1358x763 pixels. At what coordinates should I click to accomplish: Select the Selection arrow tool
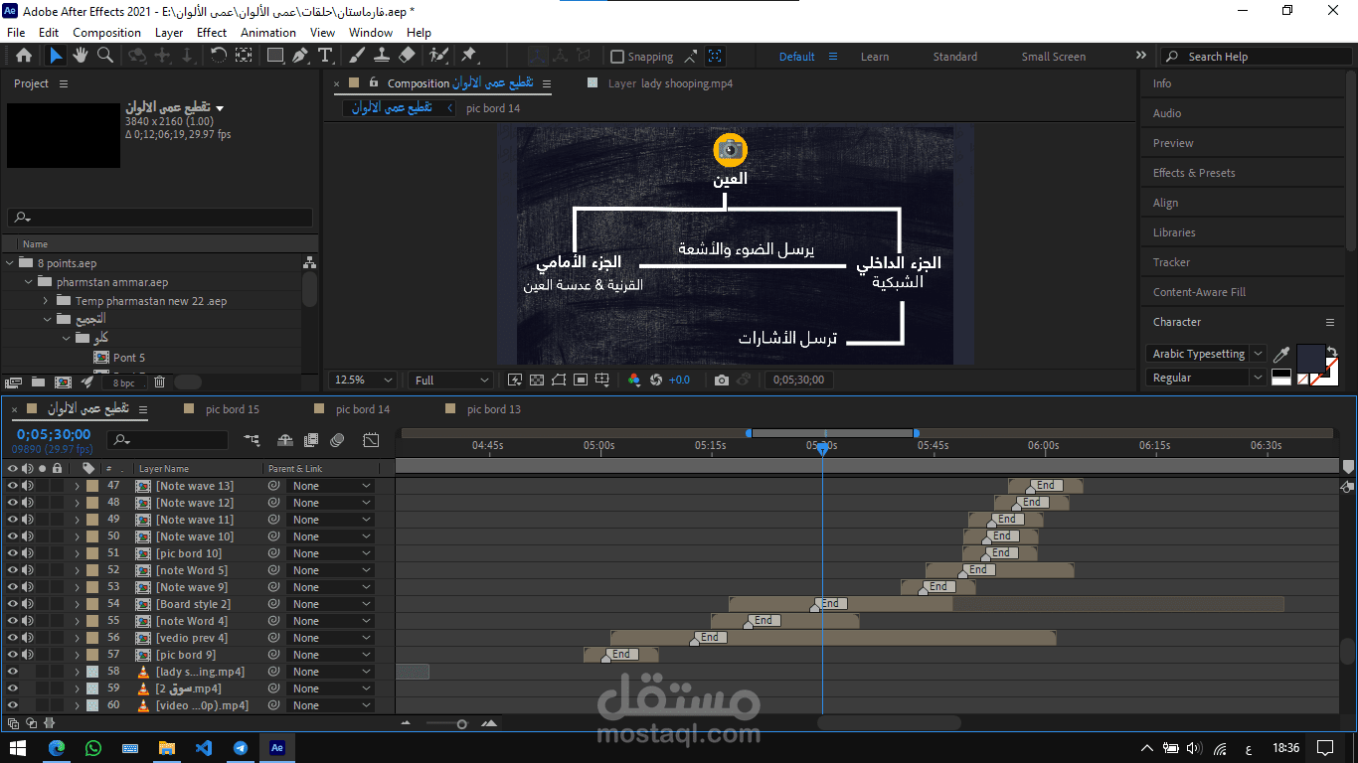pos(56,56)
